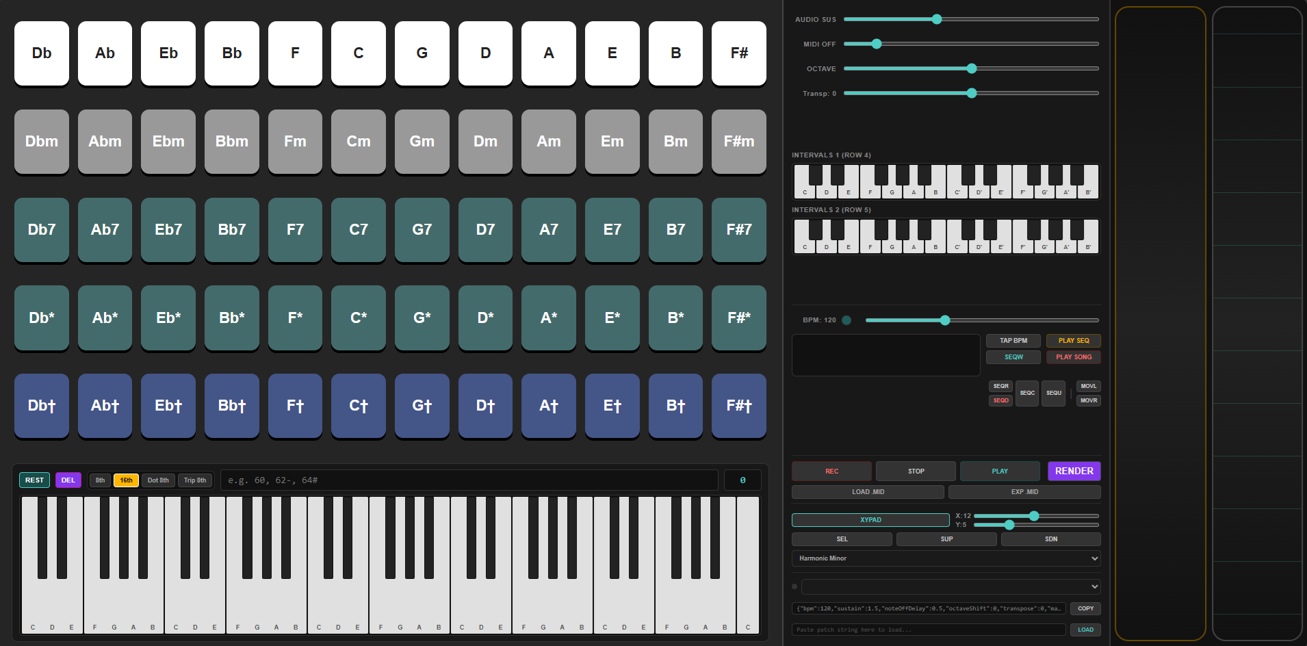
Task: Click the SEQD sequencer button
Action: tap(1000, 400)
